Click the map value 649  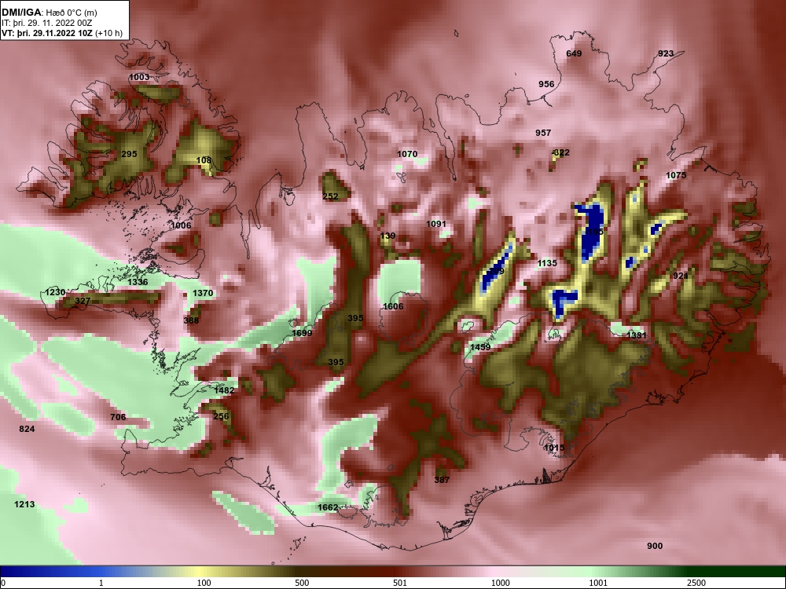pos(574,53)
